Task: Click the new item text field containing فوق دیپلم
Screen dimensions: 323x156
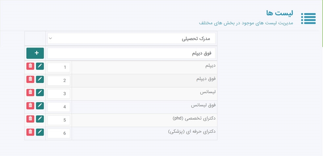Action: click(132, 53)
